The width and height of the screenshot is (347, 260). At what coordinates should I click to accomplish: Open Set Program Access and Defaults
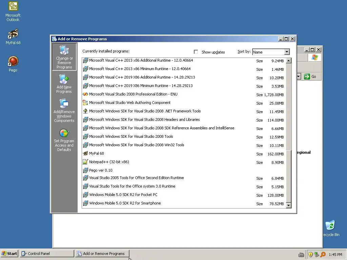64,140
